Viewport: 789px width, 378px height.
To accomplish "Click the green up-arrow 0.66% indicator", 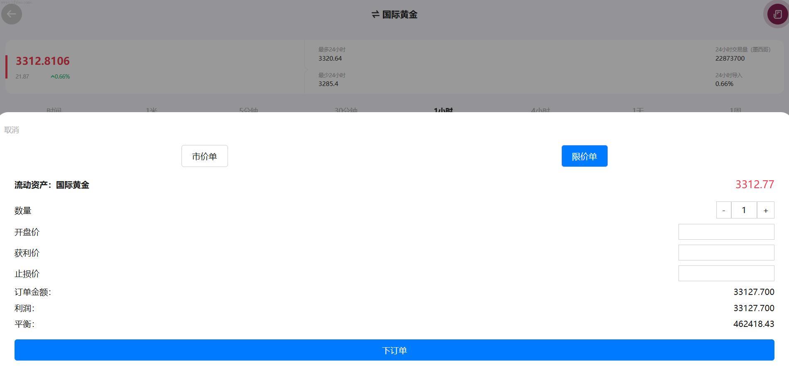I will 60,76.
